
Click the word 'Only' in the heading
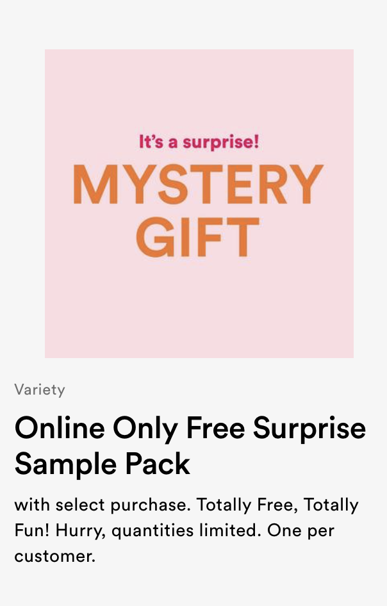[x=145, y=429]
